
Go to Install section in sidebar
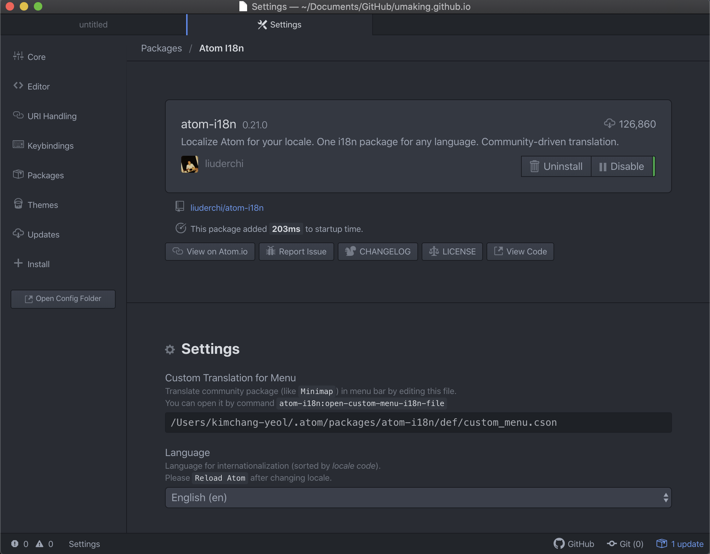(38, 264)
